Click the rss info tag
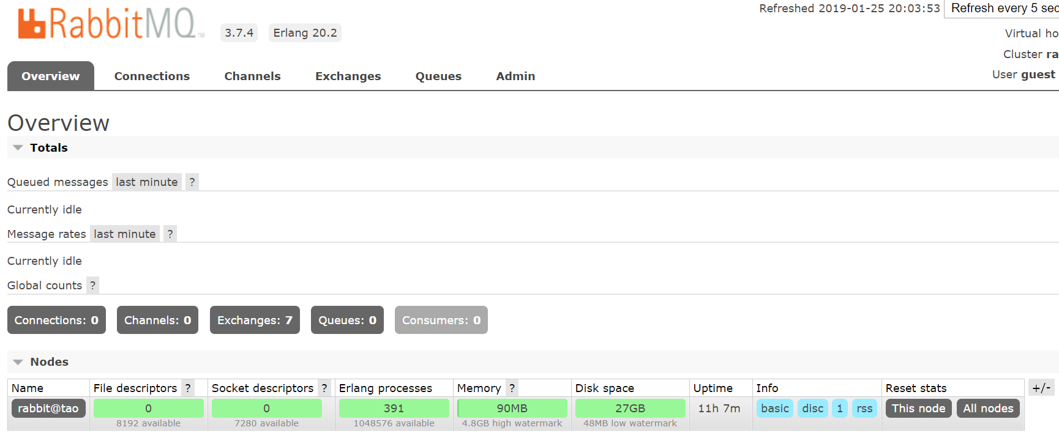 [x=864, y=408]
